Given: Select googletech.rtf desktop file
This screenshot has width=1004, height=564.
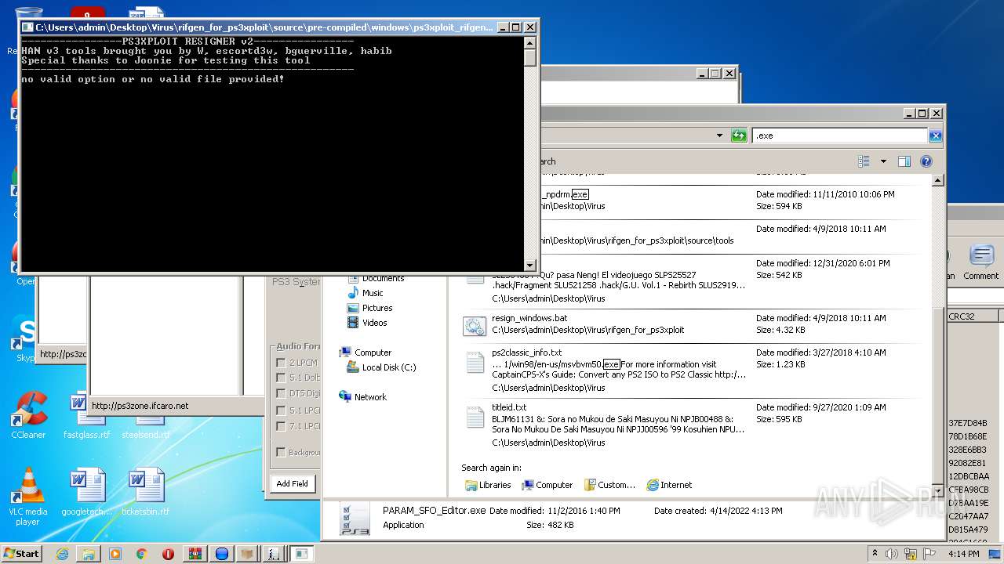Looking at the screenshot, I should coord(87,493).
